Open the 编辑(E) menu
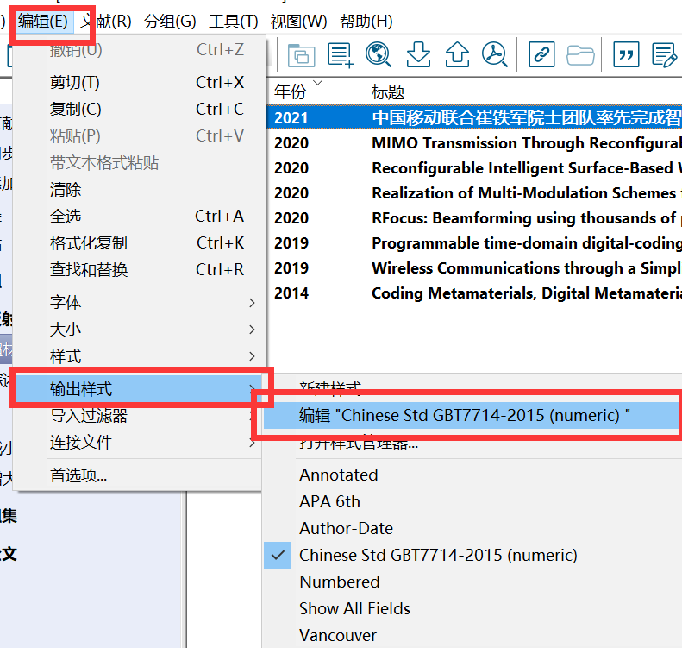682x648 pixels. click(42, 21)
